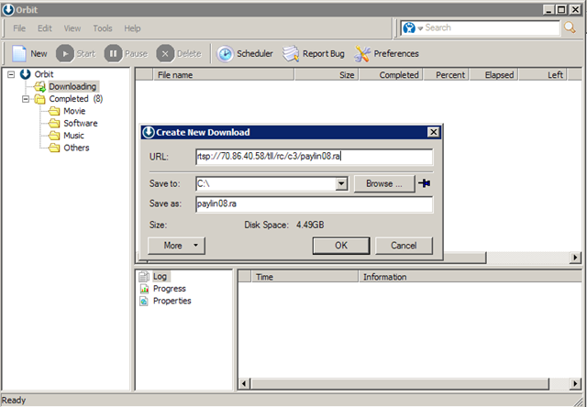The width and height of the screenshot is (587, 407).
Task: Sort by the Completed column header
Action: (391, 75)
